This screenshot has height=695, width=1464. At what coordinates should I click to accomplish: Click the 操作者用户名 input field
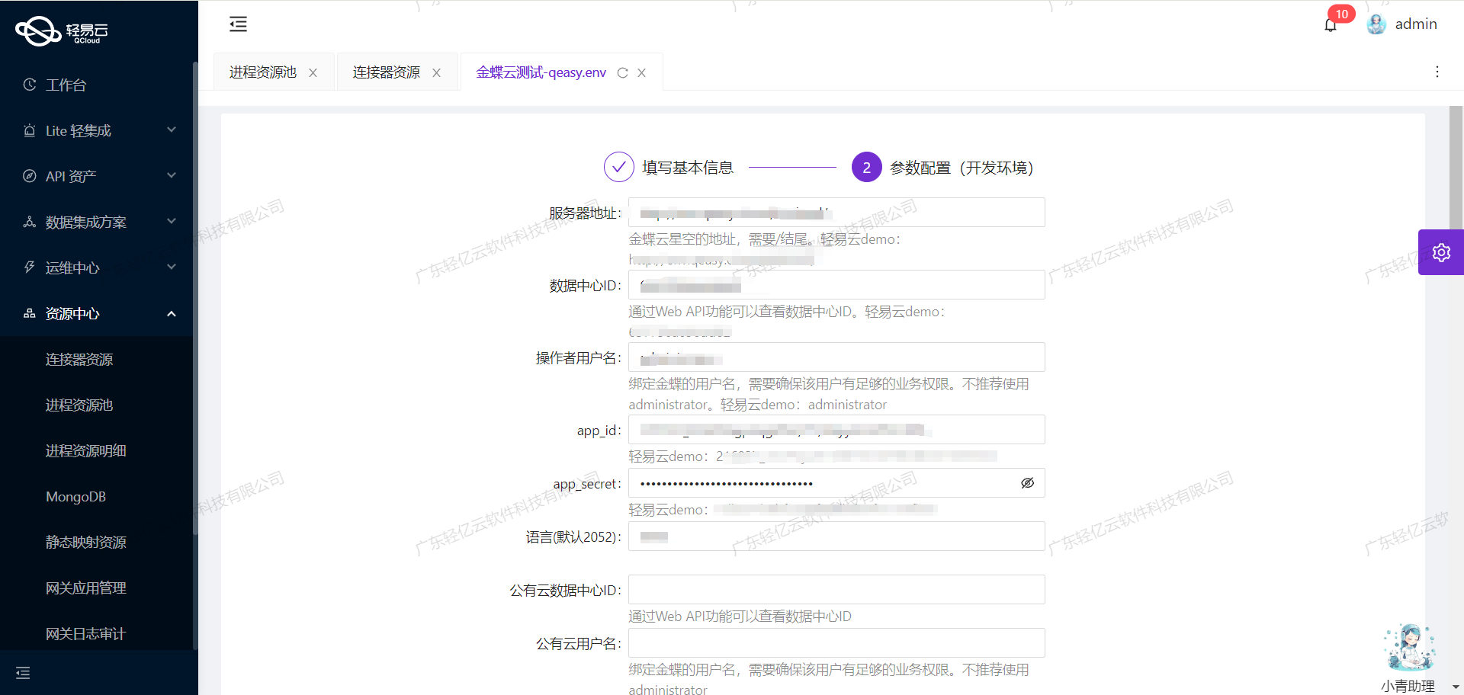click(x=836, y=357)
